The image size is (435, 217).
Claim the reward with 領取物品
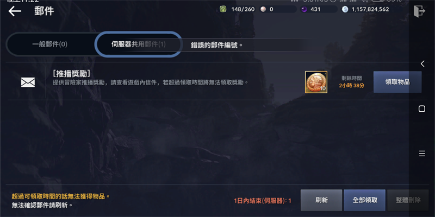(x=397, y=82)
